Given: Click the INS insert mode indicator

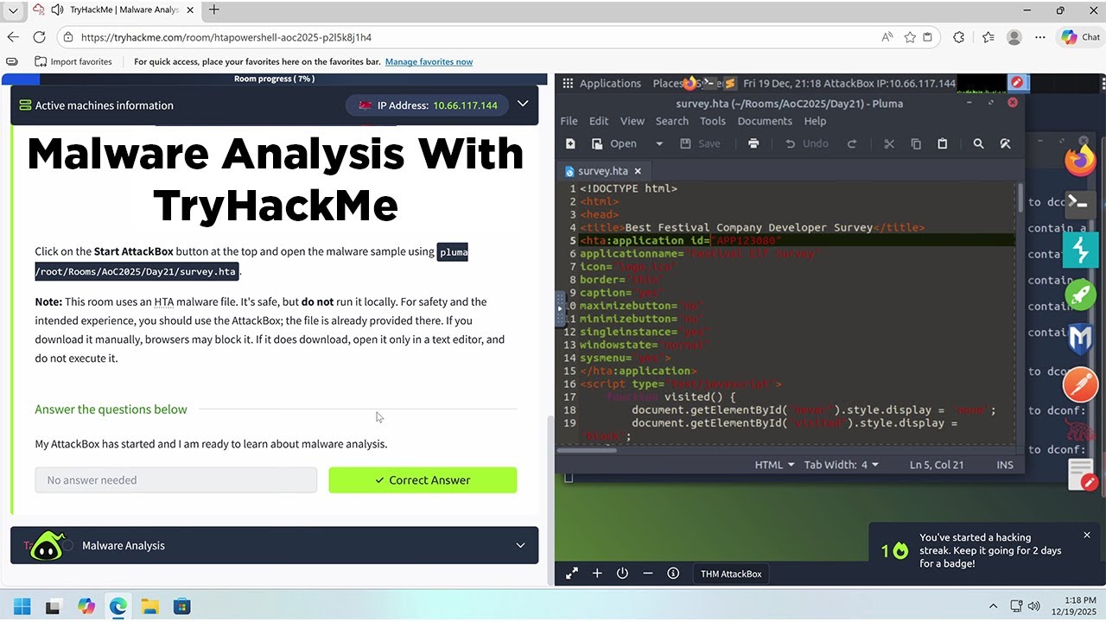Looking at the screenshot, I should click(x=1005, y=465).
